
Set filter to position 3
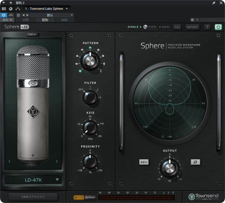click(x=100, y=98)
